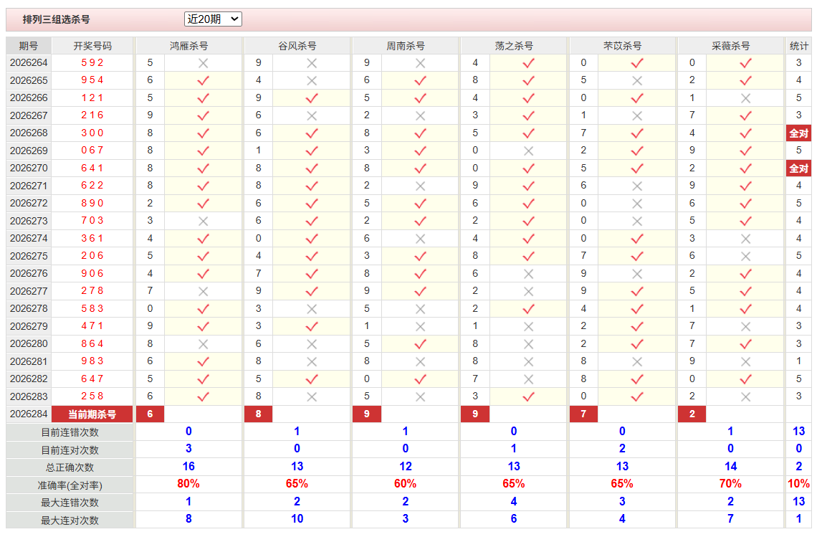Click the 准确率(全对率) row label
The height and width of the screenshot is (542, 817).
tap(70, 485)
